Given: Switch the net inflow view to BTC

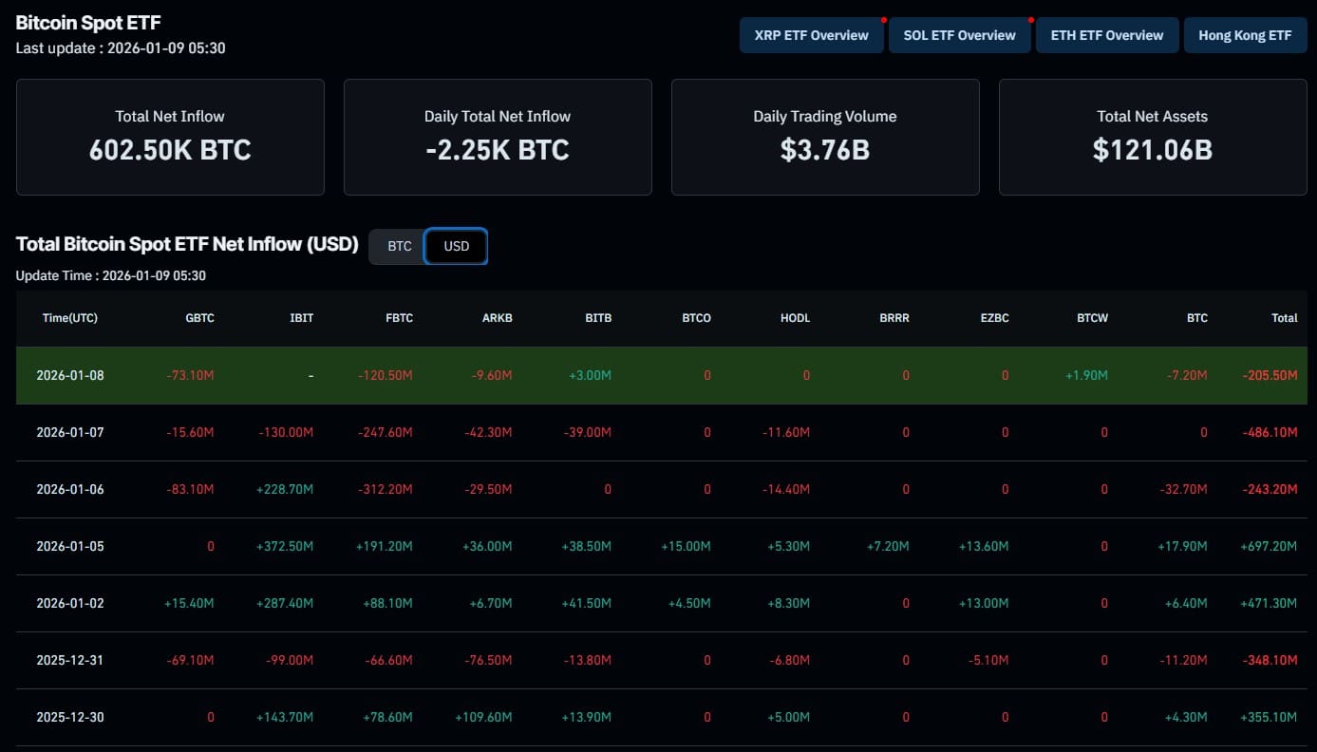Looking at the screenshot, I should click(x=399, y=246).
